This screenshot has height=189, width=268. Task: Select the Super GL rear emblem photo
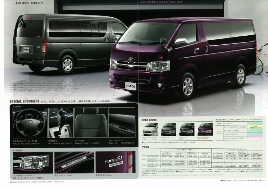pyautogui.click(x=115, y=162)
